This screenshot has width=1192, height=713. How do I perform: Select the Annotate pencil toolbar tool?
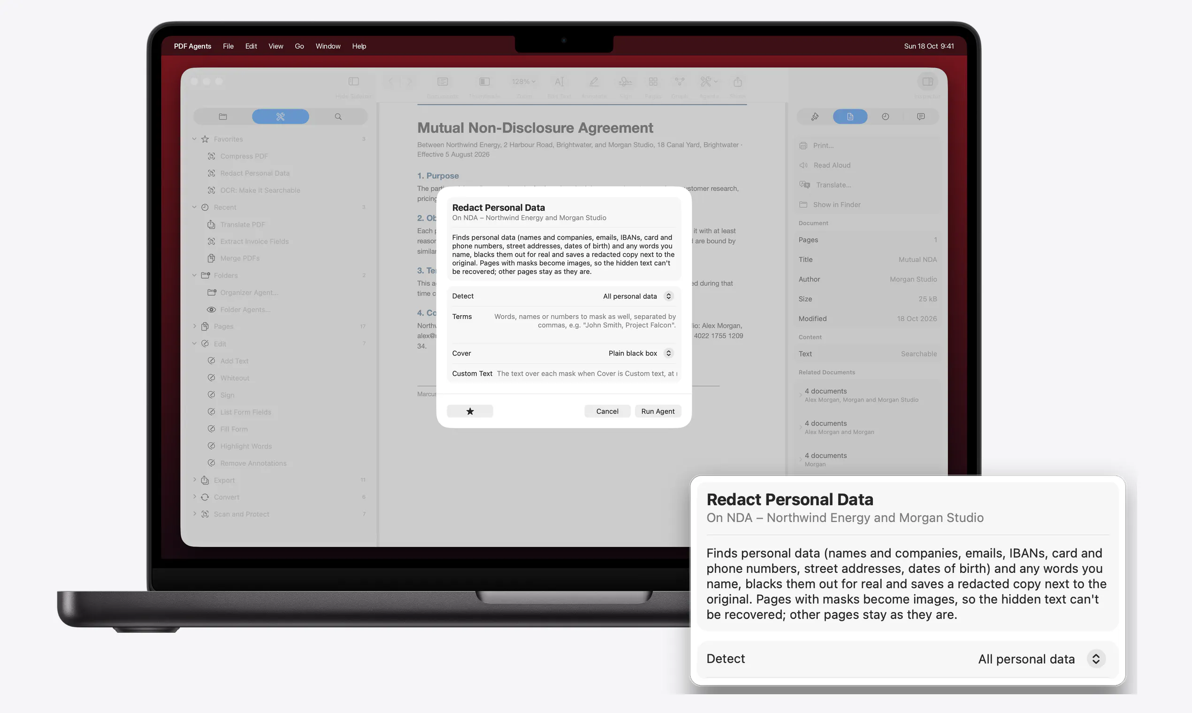(x=594, y=82)
